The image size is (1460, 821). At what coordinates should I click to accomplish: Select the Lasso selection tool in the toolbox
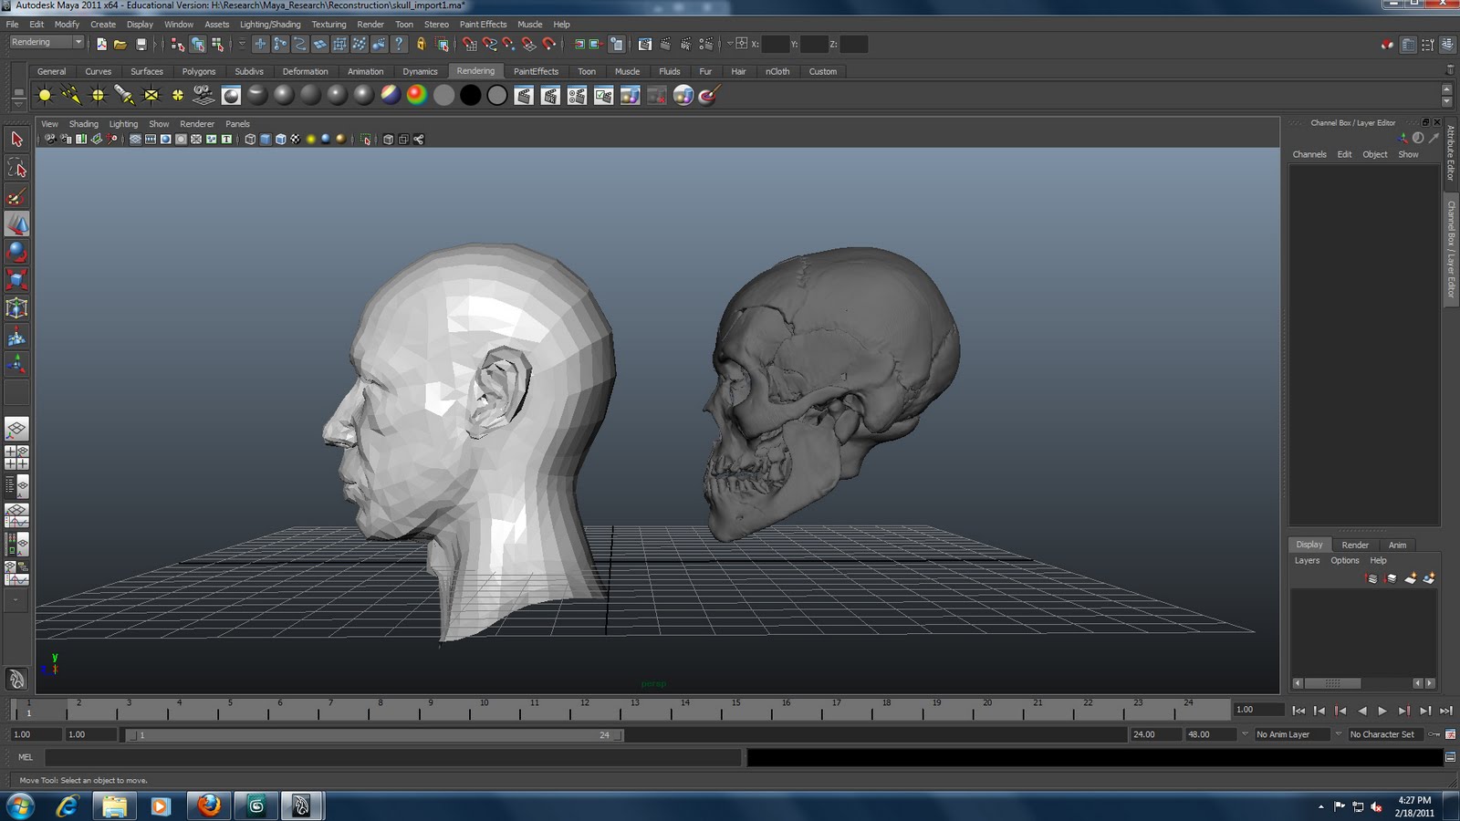pyautogui.click(x=16, y=167)
